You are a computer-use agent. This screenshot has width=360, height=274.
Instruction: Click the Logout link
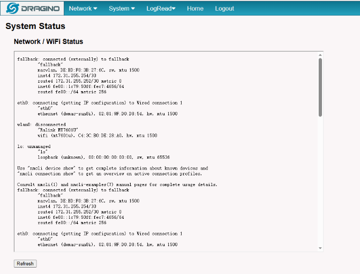click(x=224, y=9)
